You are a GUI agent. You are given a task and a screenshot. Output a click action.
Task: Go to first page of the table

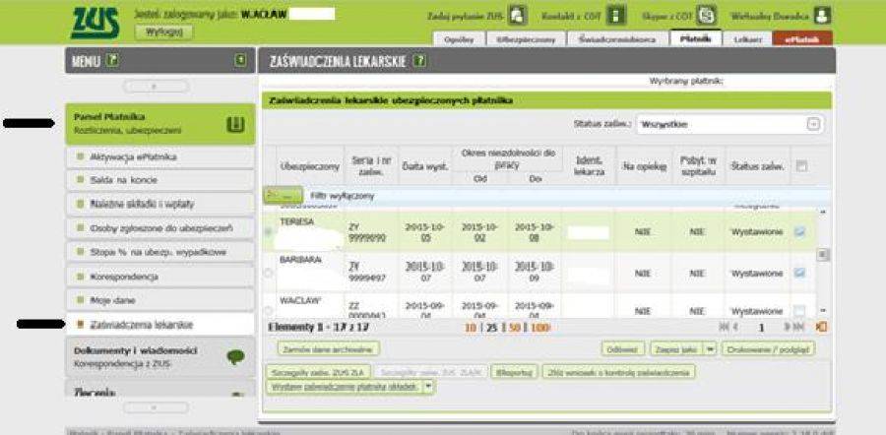pyautogui.click(x=724, y=327)
